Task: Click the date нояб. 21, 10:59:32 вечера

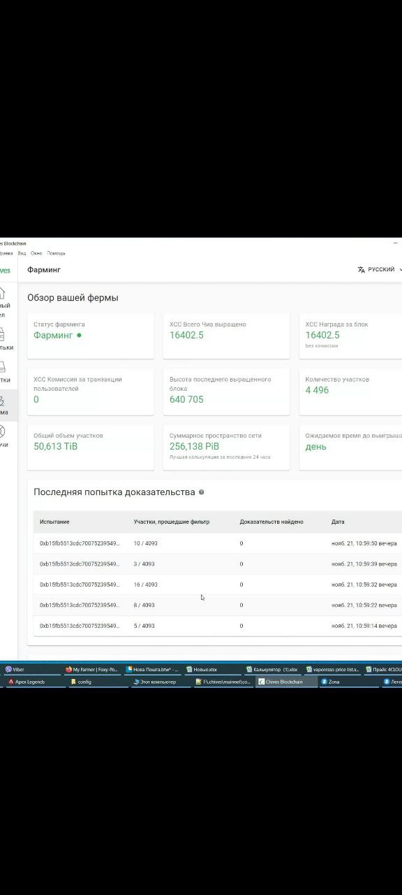Action: [x=364, y=585]
